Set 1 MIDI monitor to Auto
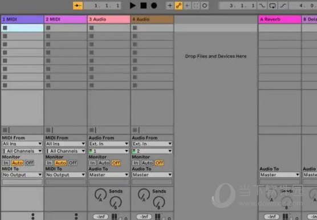This screenshot has height=220, width=317. [x=17, y=163]
